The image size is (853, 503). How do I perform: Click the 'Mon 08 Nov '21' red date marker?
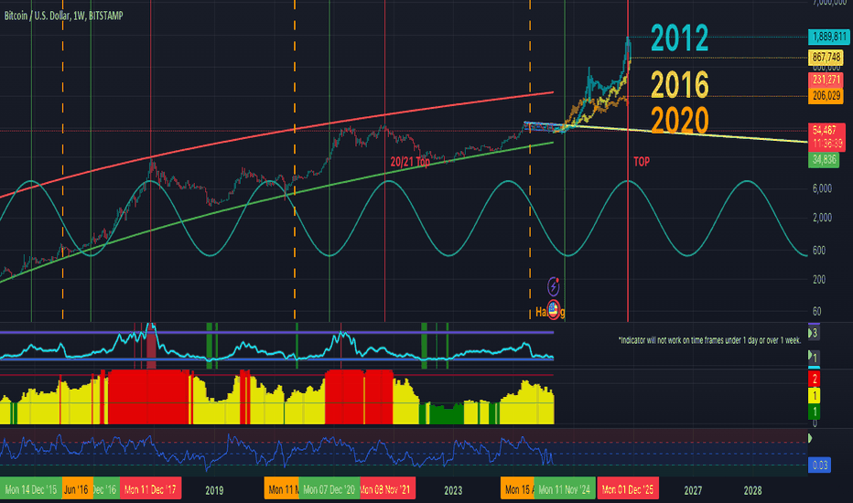[x=385, y=489]
